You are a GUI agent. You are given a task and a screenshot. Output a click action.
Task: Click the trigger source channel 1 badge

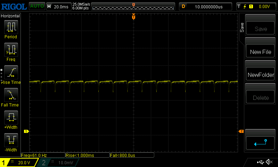coord(251,7)
